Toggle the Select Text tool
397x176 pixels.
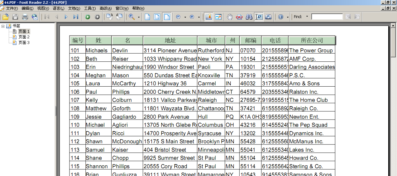259,17
